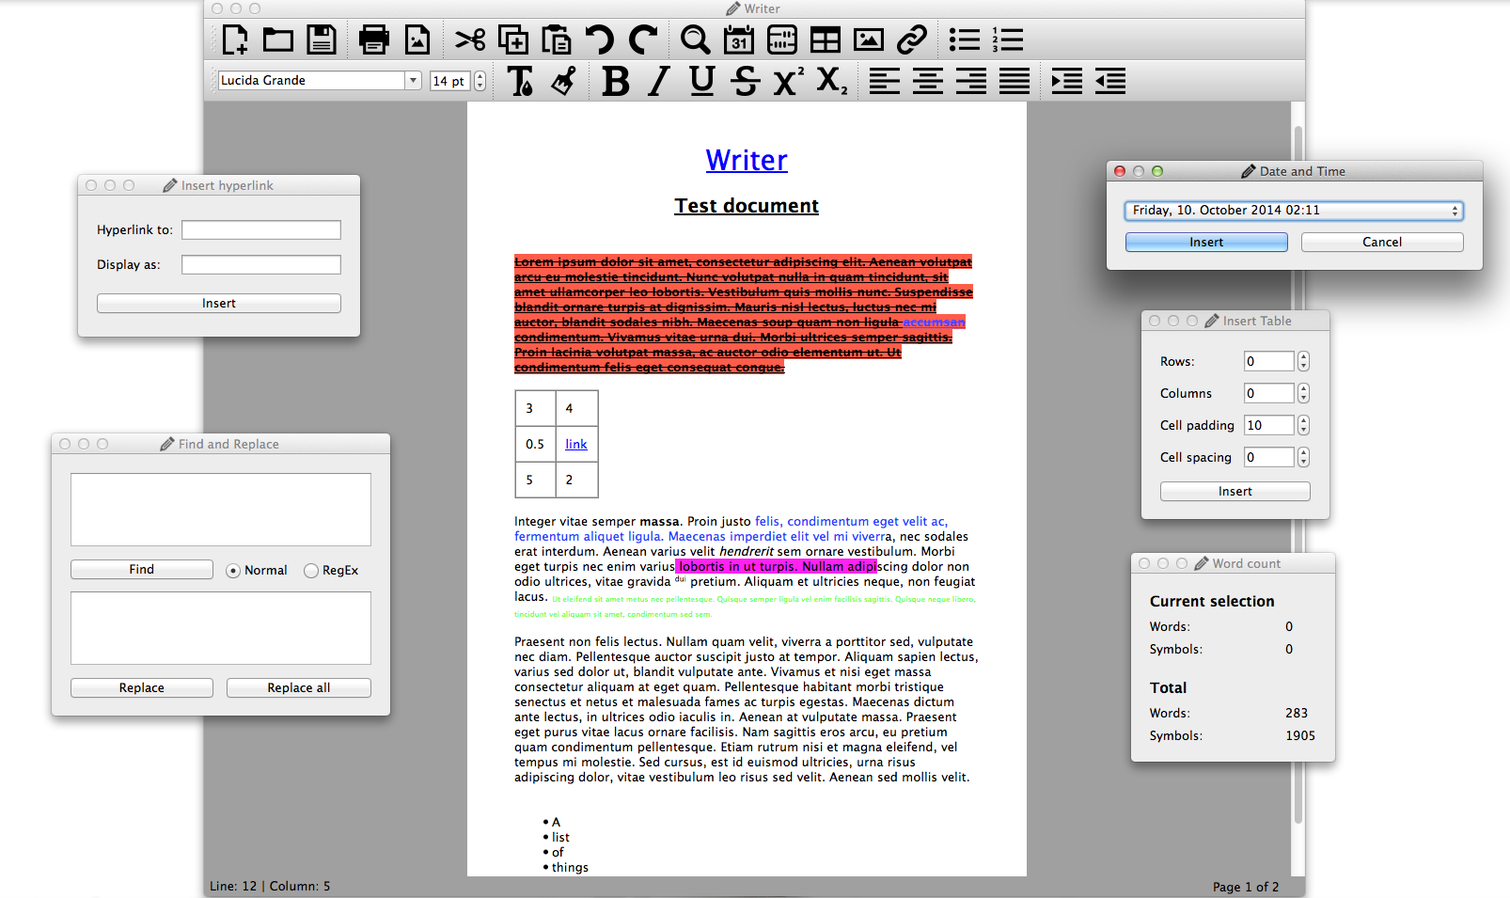
Task: Undo the last action
Action: [600, 39]
